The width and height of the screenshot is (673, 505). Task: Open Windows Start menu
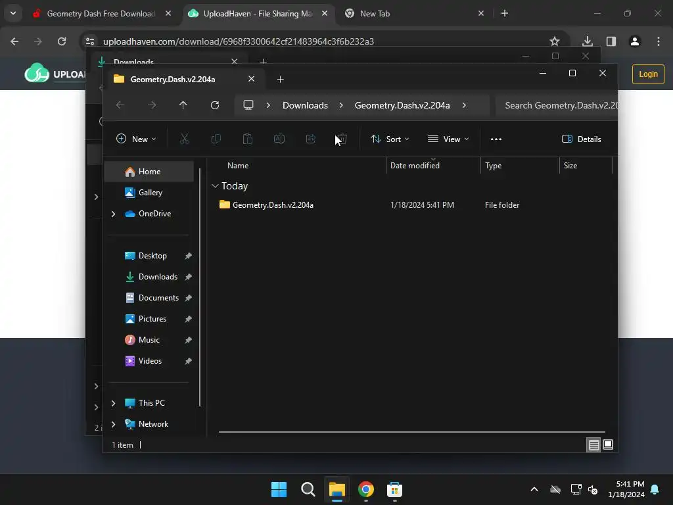pos(279,489)
